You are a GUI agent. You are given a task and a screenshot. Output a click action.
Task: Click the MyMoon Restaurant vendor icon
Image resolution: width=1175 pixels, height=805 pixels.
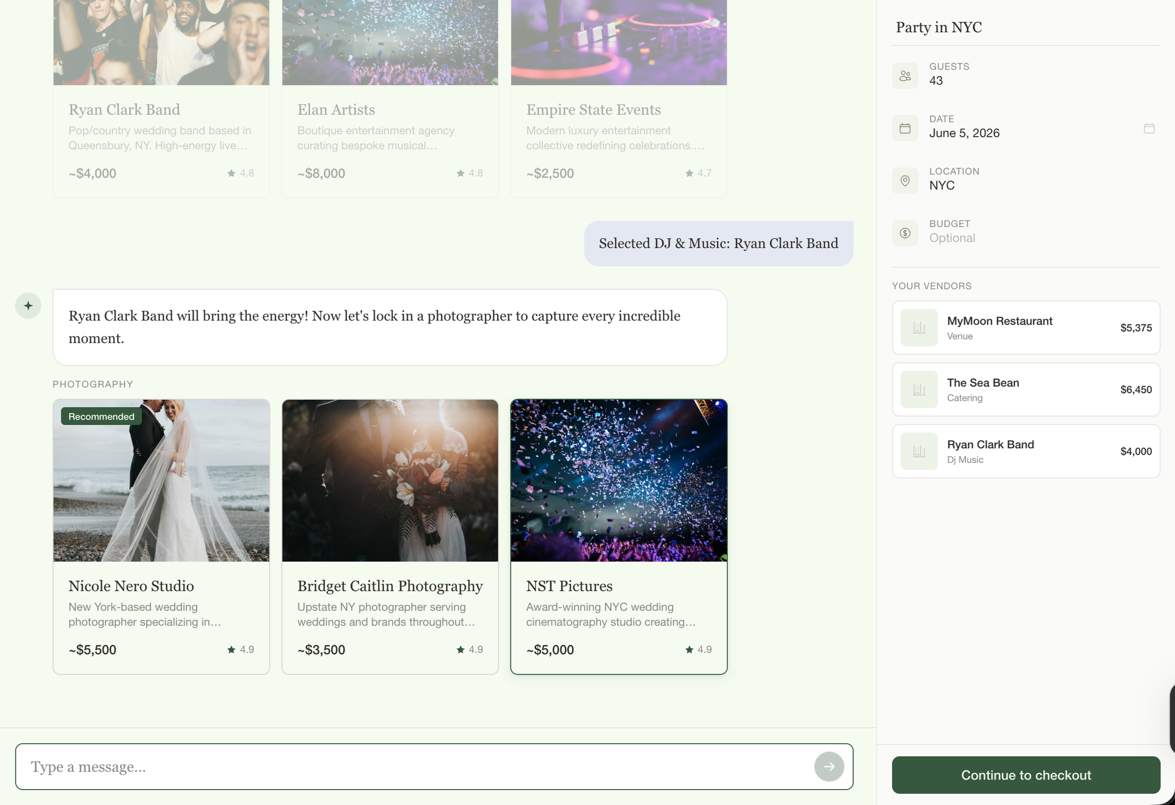click(x=918, y=327)
